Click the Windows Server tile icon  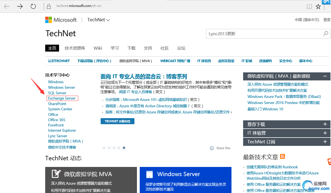(x=149, y=174)
